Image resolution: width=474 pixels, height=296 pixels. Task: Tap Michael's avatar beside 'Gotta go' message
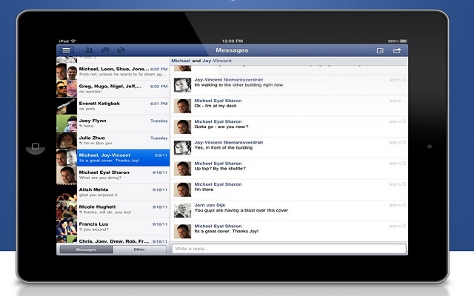[x=183, y=127]
